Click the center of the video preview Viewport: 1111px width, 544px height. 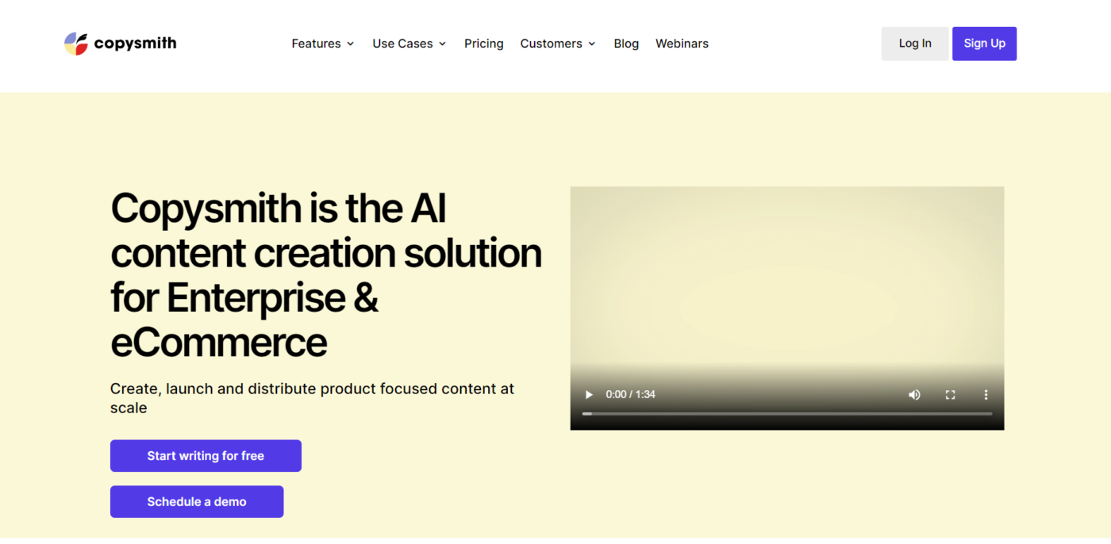(786, 301)
